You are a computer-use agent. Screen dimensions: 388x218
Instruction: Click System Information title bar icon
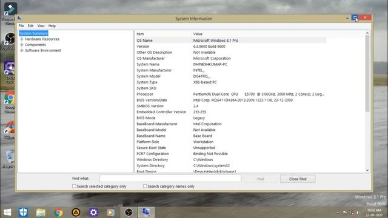(x=19, y=18)
